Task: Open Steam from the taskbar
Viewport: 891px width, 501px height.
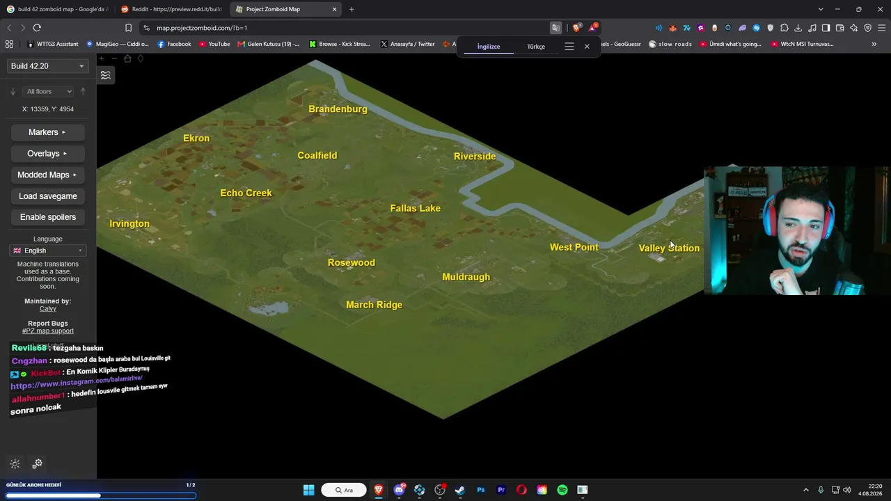Action: click(460, 490)
